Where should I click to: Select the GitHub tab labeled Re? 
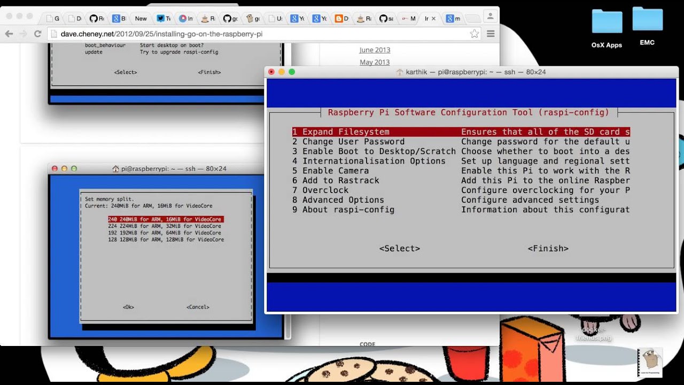97,18
